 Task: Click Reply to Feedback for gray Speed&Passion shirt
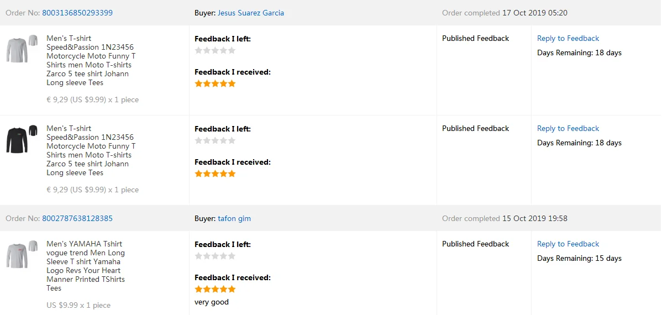click(568, 38)
